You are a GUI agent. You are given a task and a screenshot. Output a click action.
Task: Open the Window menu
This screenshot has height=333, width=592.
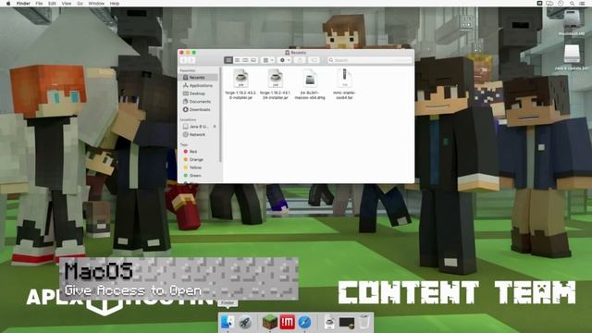(96, 4)
